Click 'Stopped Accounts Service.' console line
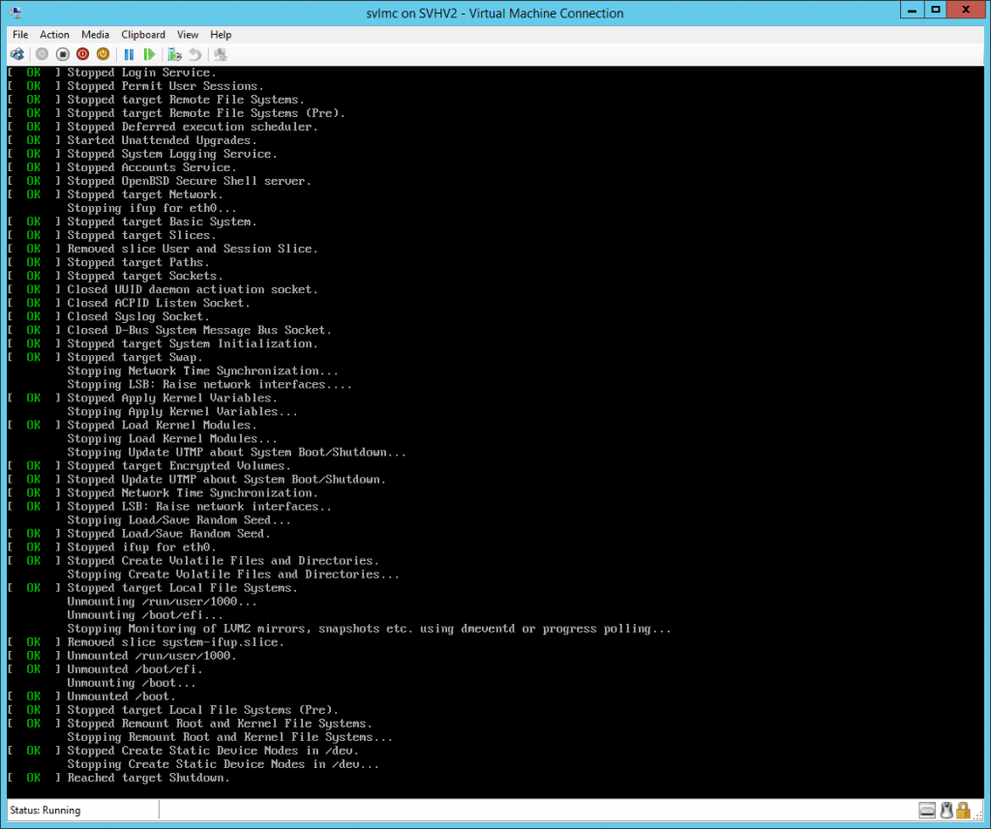This screenshot has height=829, width=991. tap(152, 167)
